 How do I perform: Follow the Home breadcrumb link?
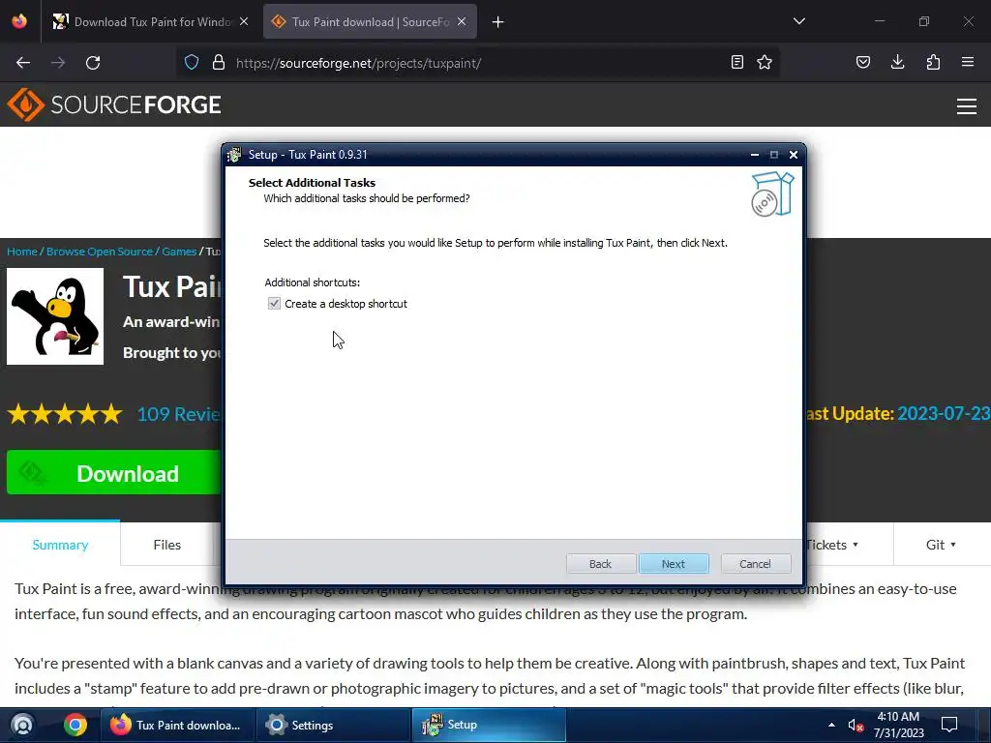[22, 252]
